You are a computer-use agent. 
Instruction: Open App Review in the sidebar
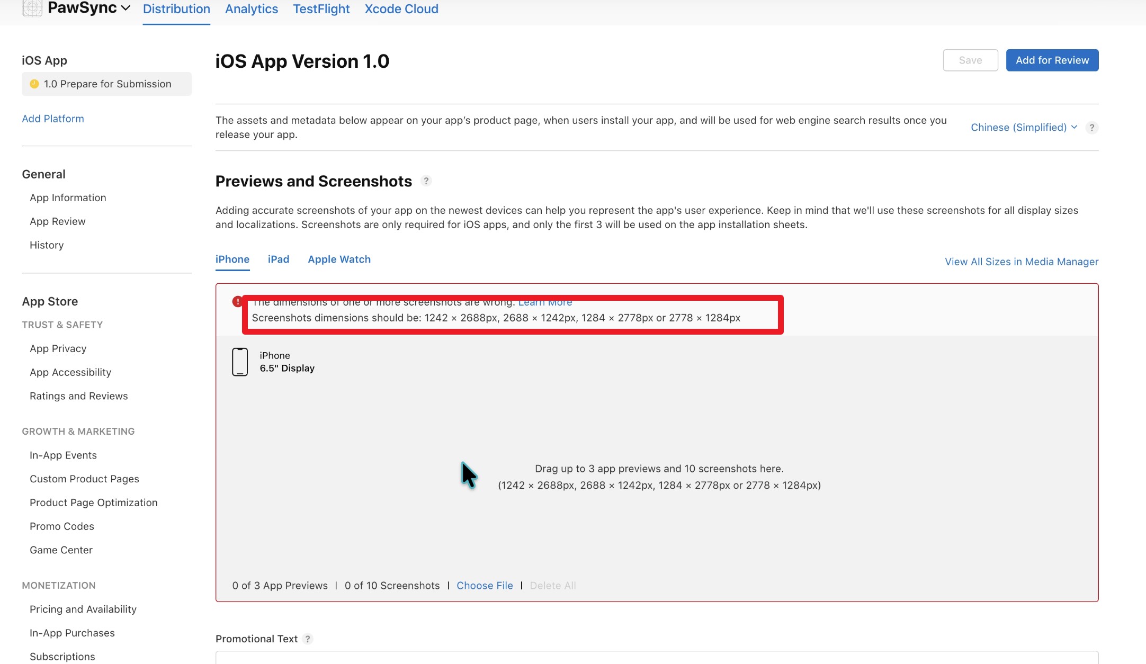(58, 221)
